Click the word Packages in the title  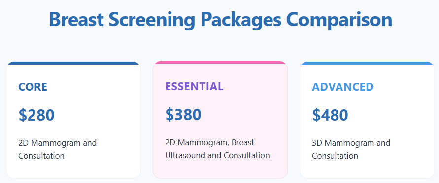click(240, 20)
